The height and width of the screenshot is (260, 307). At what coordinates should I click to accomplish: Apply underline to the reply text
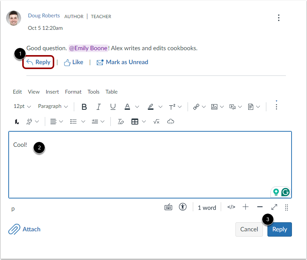coord(113,107)
